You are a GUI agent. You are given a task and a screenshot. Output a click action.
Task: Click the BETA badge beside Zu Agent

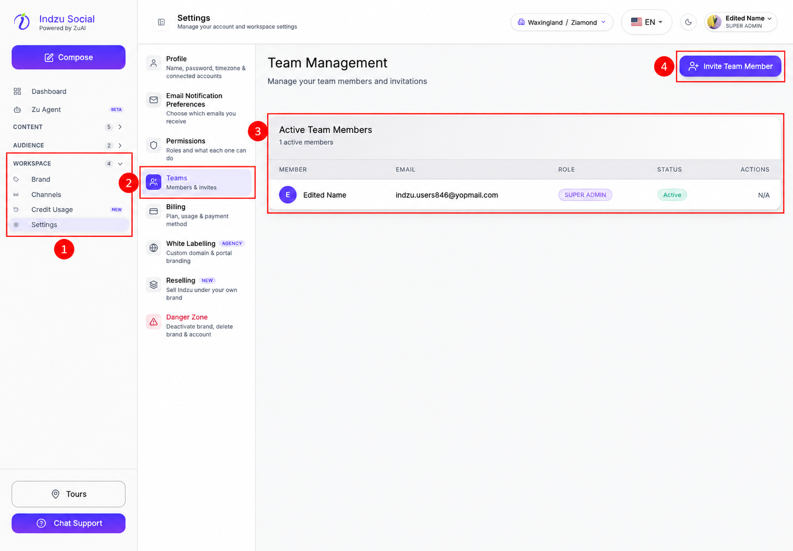[116, 110]
